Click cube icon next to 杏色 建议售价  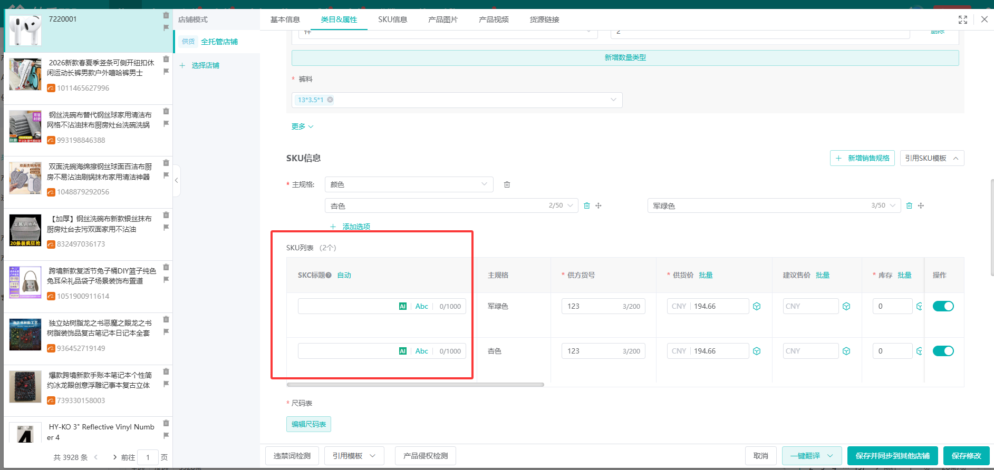click(846, 351)
